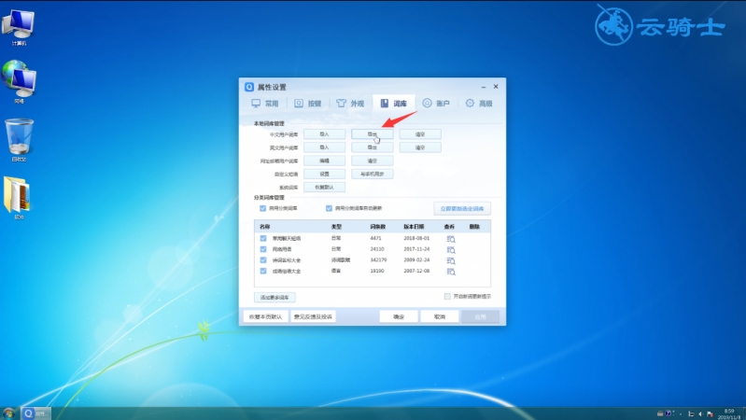Click the date 2018-08-01
The height and width of the screenshot is (420, 746).
click(x=416, y=238)
